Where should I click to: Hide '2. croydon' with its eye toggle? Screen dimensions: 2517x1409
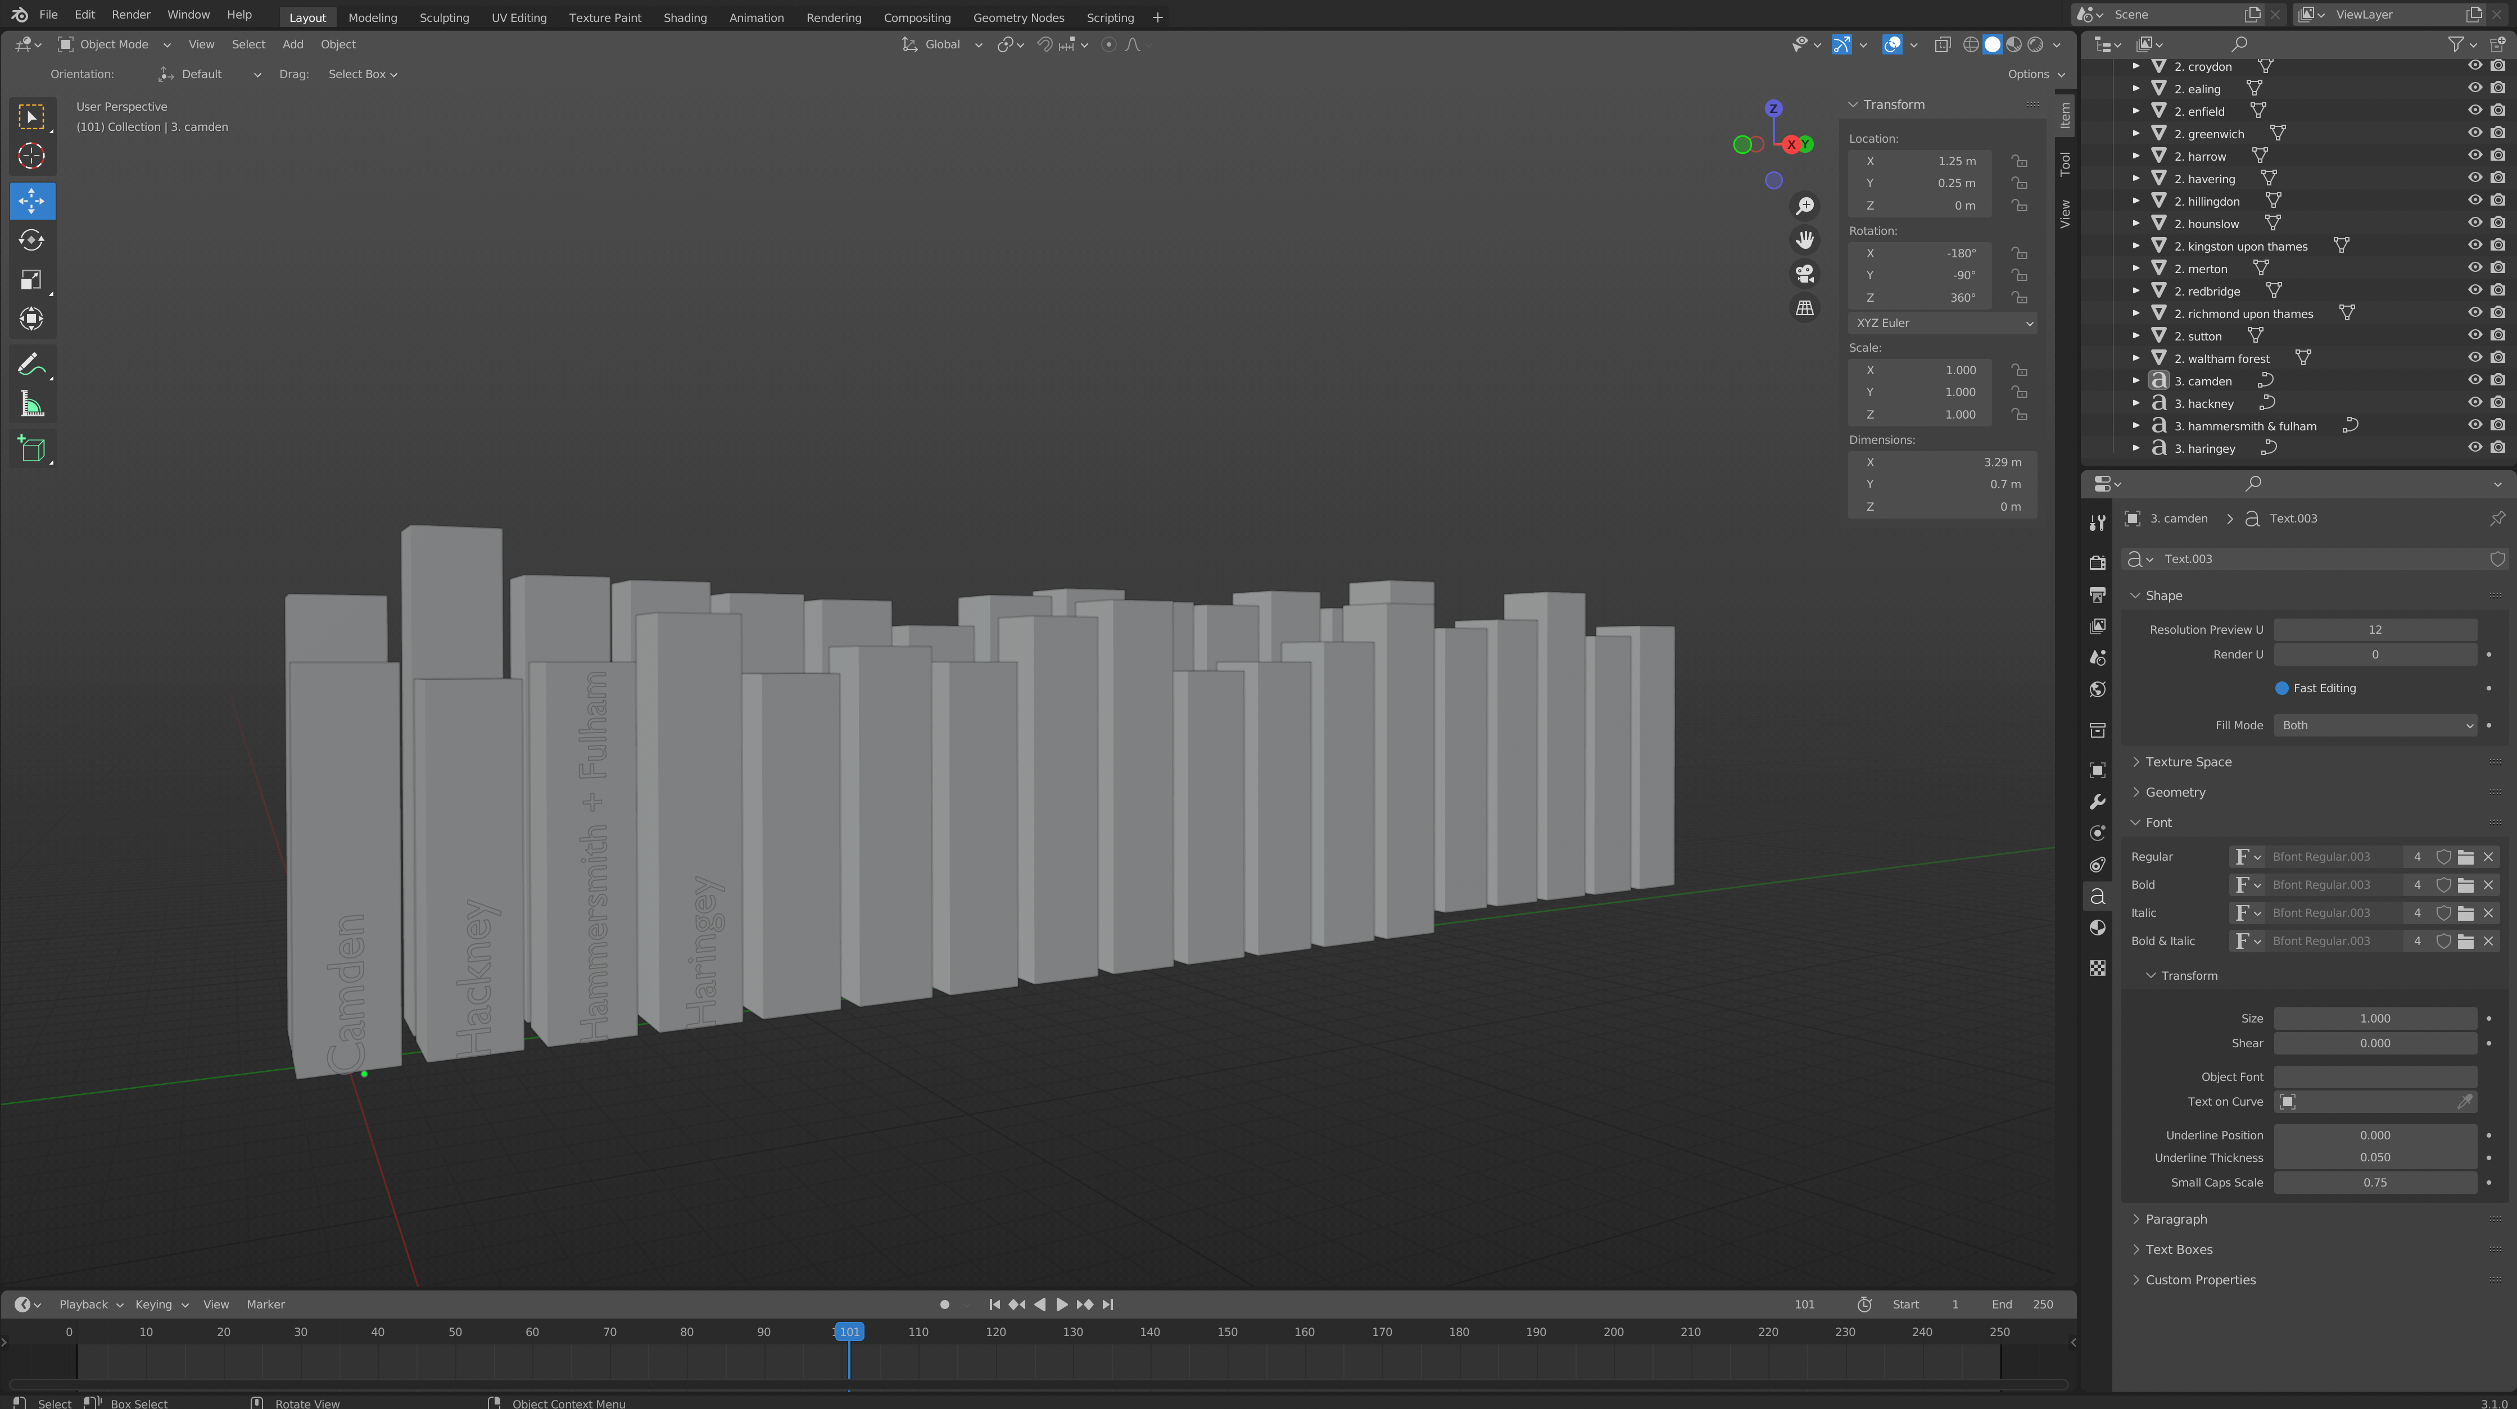pos(2475,65)
